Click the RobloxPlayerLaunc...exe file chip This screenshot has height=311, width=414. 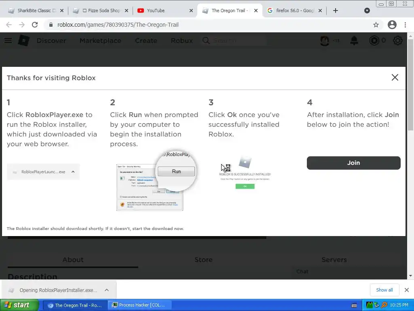click(x=43, y=172)
